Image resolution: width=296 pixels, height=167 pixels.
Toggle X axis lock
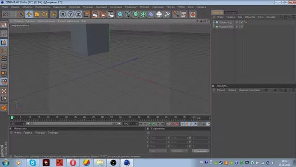(63, 14)
